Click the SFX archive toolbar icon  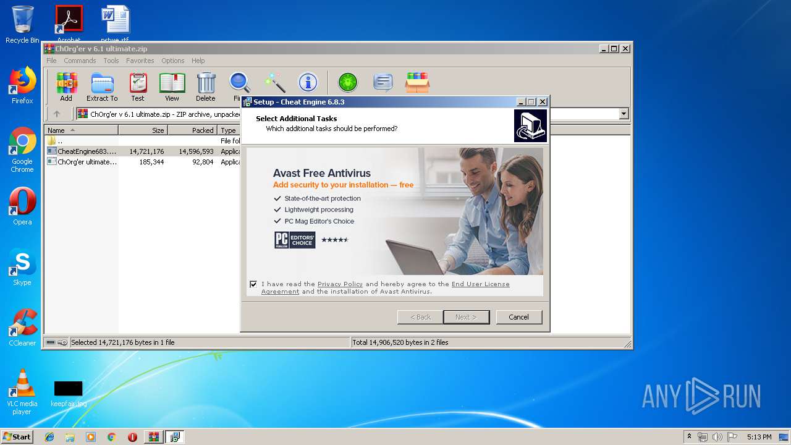tap(418, 82)
